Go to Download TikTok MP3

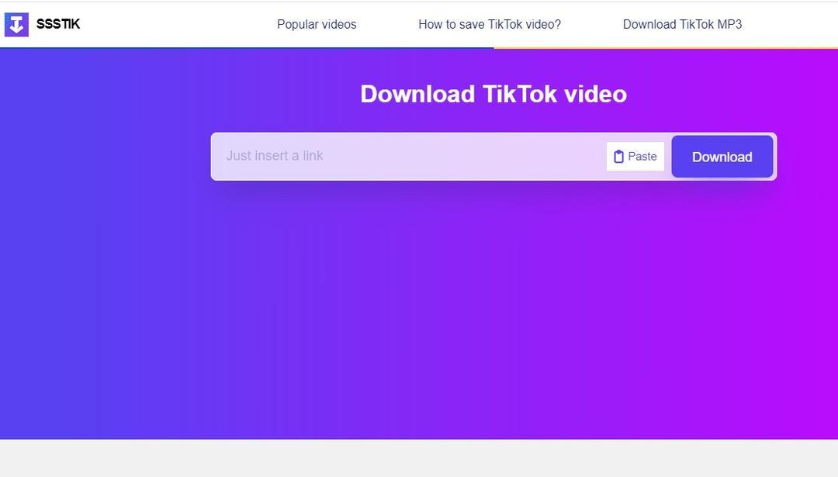pos(683,24)
